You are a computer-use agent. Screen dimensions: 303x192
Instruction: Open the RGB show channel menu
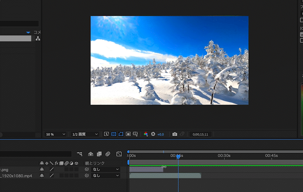146,134
